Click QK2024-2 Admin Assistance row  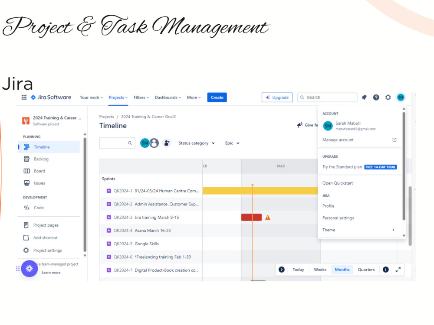151,204
